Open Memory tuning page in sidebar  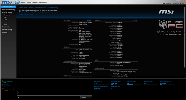6,22
